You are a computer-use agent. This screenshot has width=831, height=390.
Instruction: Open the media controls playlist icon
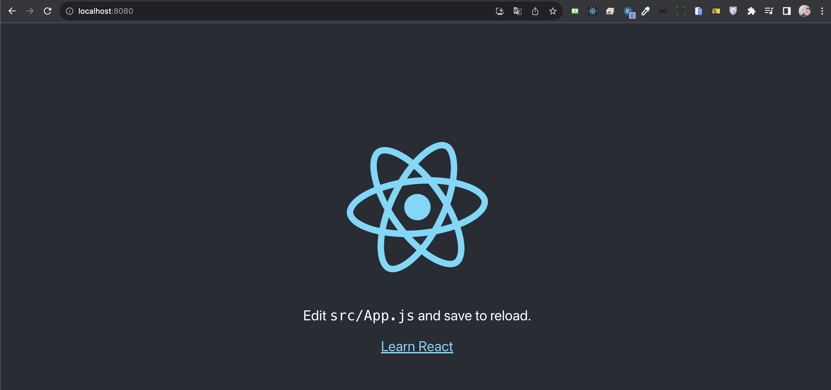[x=769, y=11]
